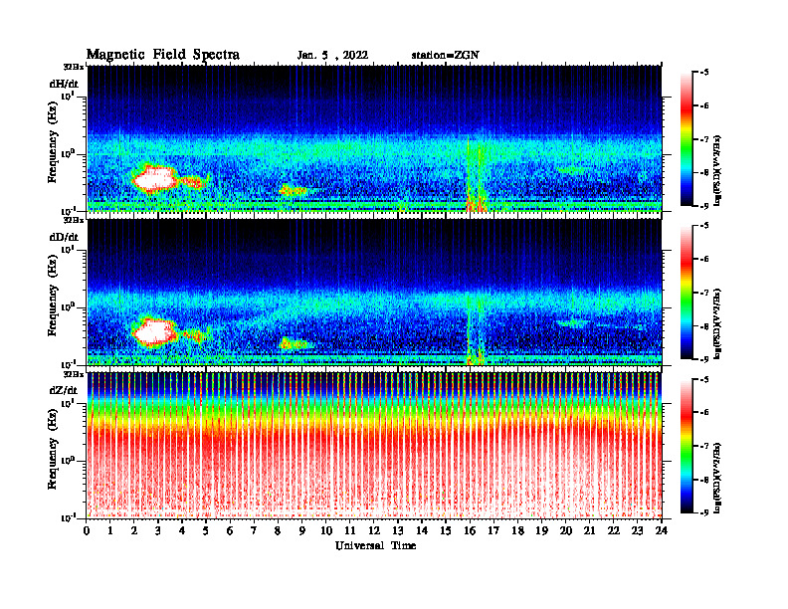The width and height of the screenshot is (788, 609).
Task: Click hour 23 on the Universal Time axis
Action: click(637, 530)
